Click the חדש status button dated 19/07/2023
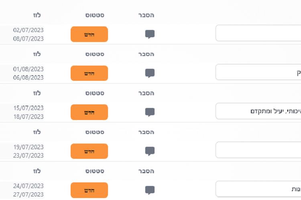This screenshot has width=301, height=200. click(89, 151)
